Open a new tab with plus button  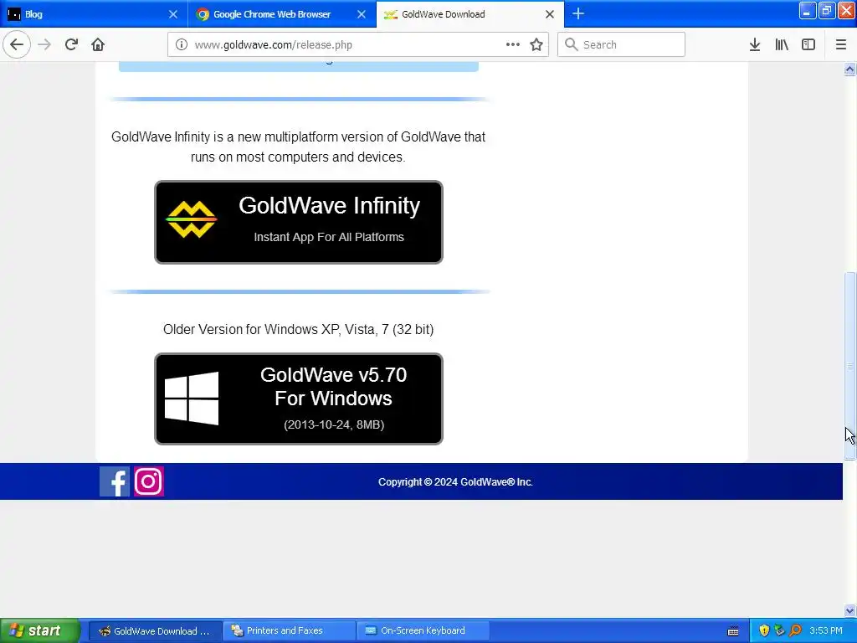[578, 13]
